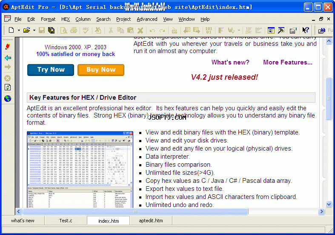
Task: Click the globe browser sidebar icon
Action: click(8, 98)
